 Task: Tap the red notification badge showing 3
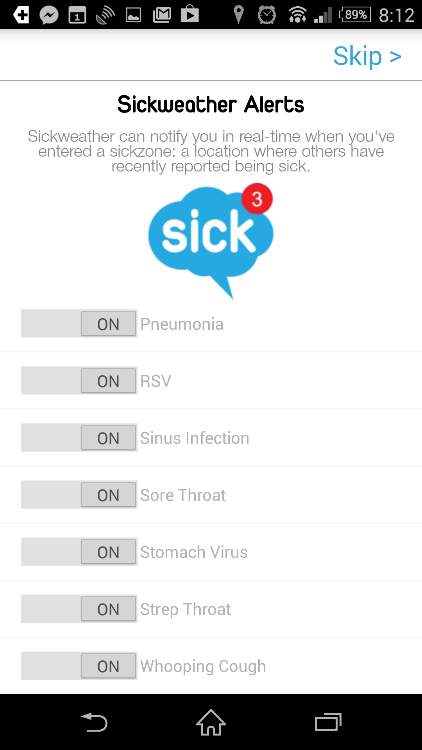(x=257, y=199)
